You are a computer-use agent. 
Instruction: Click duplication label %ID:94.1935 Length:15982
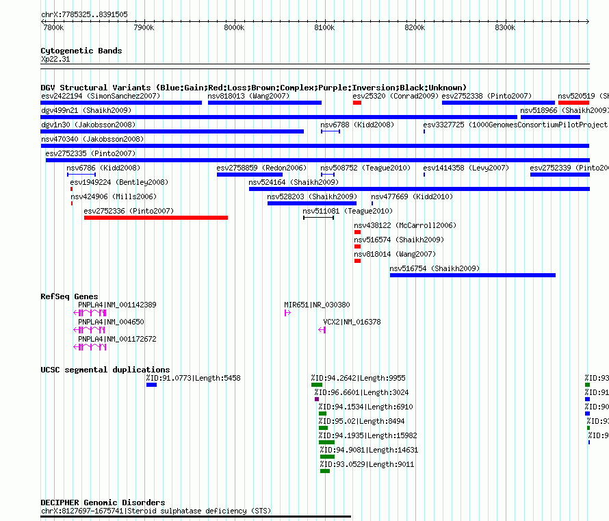point(368,435)
